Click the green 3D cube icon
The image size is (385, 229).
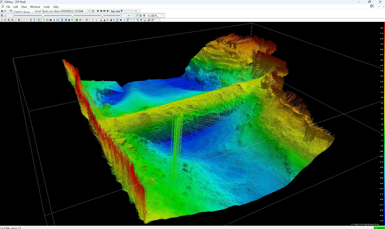pos(77,20)
